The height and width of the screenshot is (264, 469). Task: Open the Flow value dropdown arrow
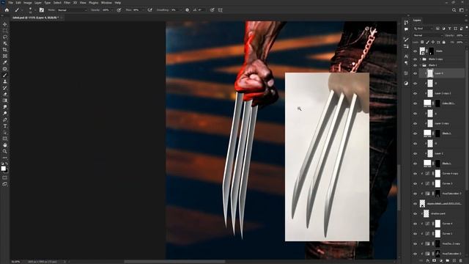coord(143,10)
